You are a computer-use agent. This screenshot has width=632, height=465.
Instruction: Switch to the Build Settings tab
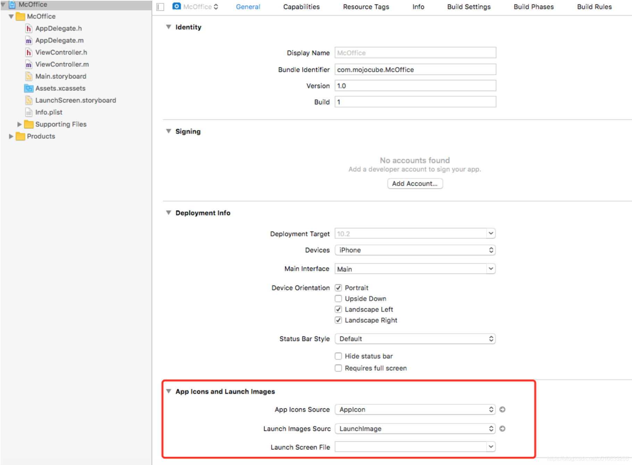[469, 7]
